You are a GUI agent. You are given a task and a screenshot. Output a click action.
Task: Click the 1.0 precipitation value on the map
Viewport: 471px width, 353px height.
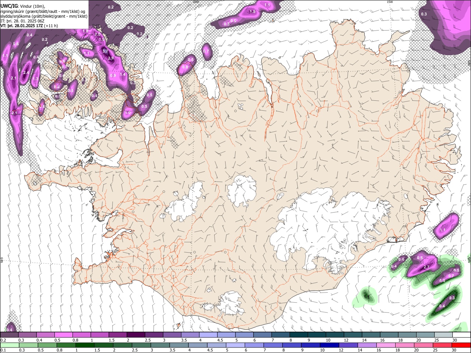click(128, 113)
